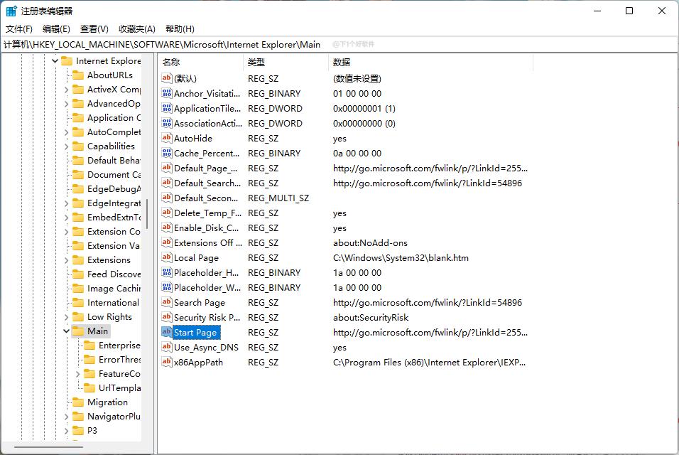Click the Registry Editor app icon in title bar
The height and width of the screenshot is (455, 679).
(12, 11)
